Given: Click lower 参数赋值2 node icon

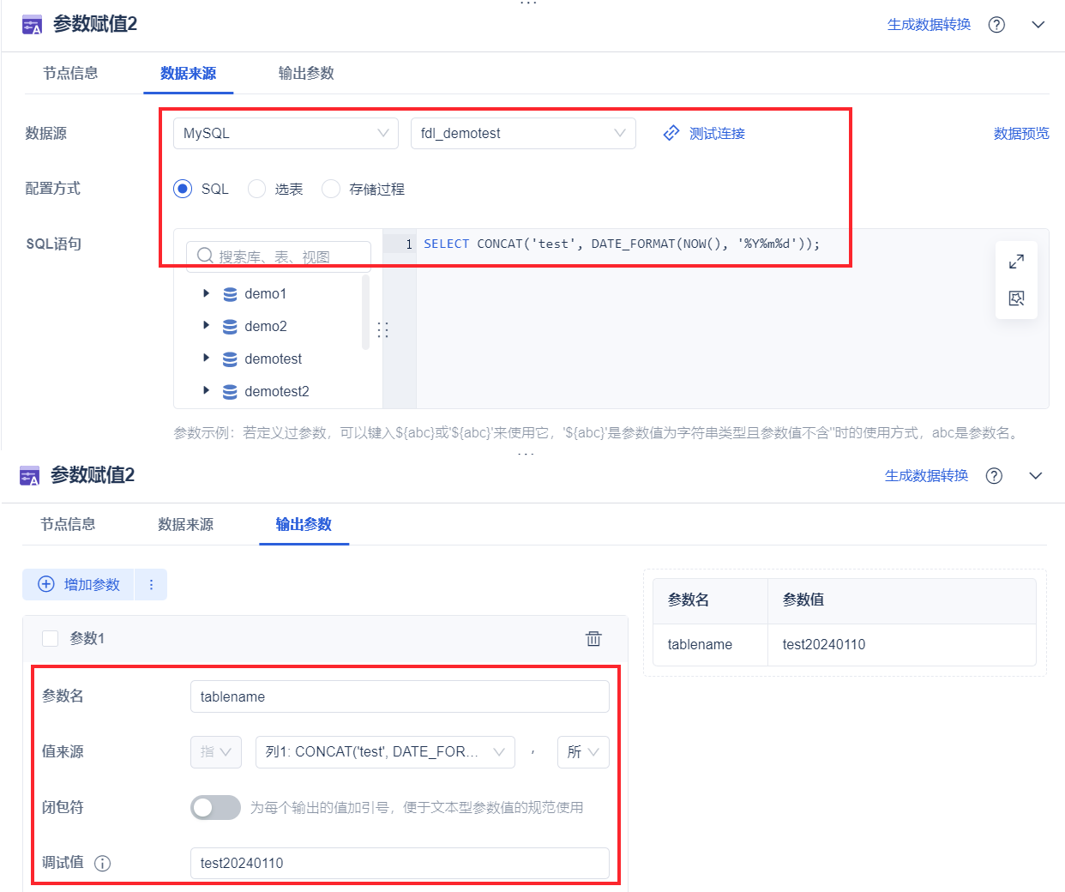Looking at the screenshot, I should tap(30, 476).
